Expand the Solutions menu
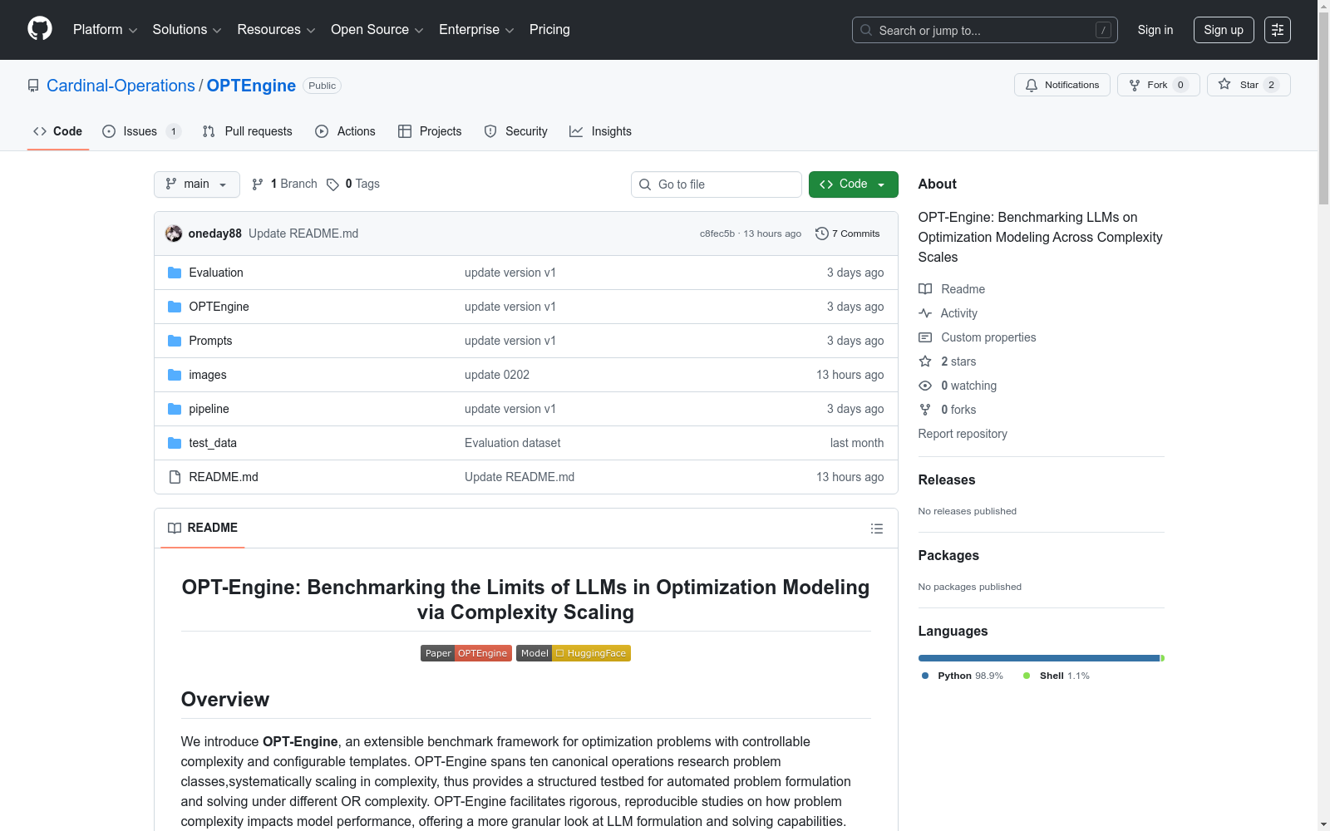This screenshot has width=1330, height=831. [187, 30]
